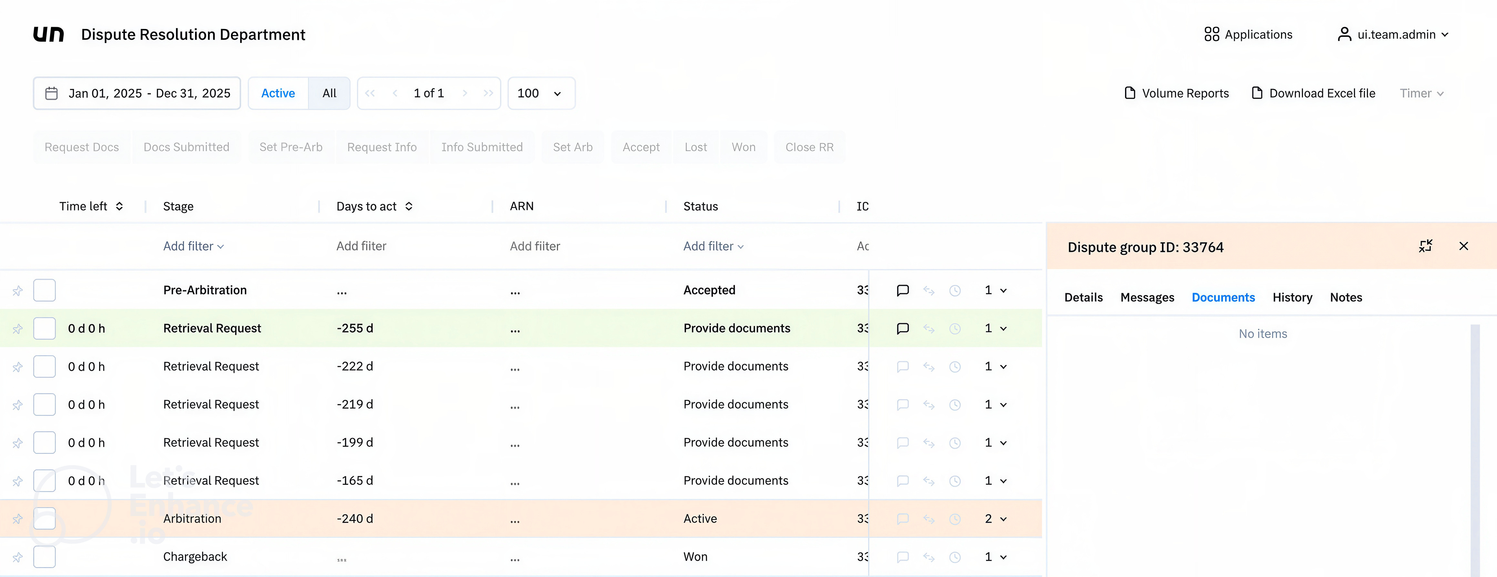Open the History tab
Image resolution: width=1497 pixels, height=577 pixels.
click(x=1292, y=298)
